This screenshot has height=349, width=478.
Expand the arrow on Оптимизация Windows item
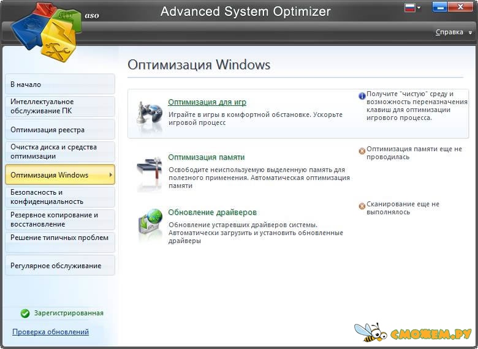pyautogui.click(x=111, y=174)
